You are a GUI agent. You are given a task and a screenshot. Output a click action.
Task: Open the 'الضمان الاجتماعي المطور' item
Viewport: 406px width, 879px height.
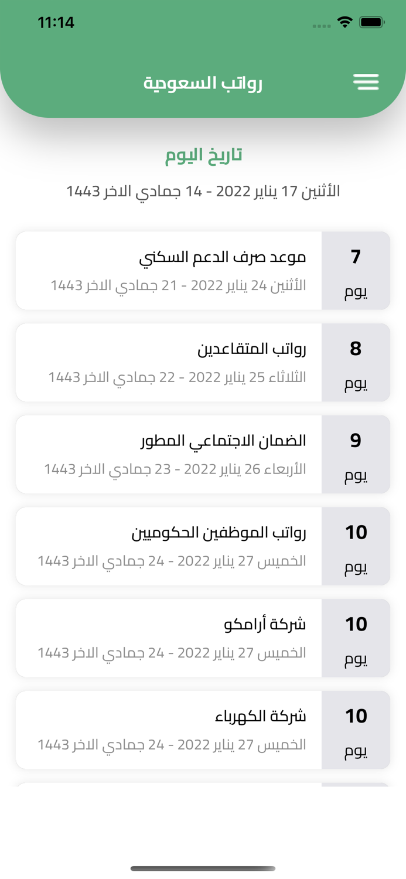[x=176, y=454]
